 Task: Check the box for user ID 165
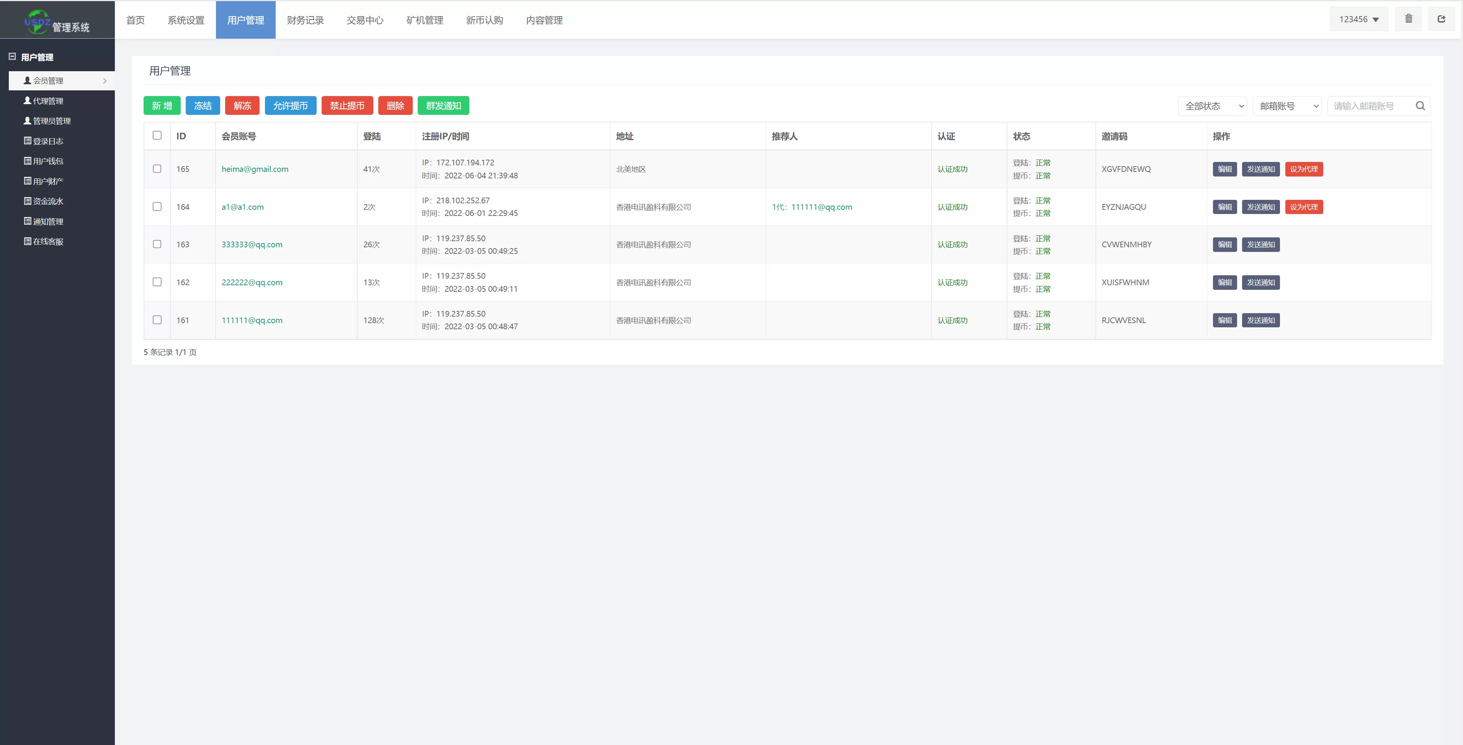pos(157,169)
